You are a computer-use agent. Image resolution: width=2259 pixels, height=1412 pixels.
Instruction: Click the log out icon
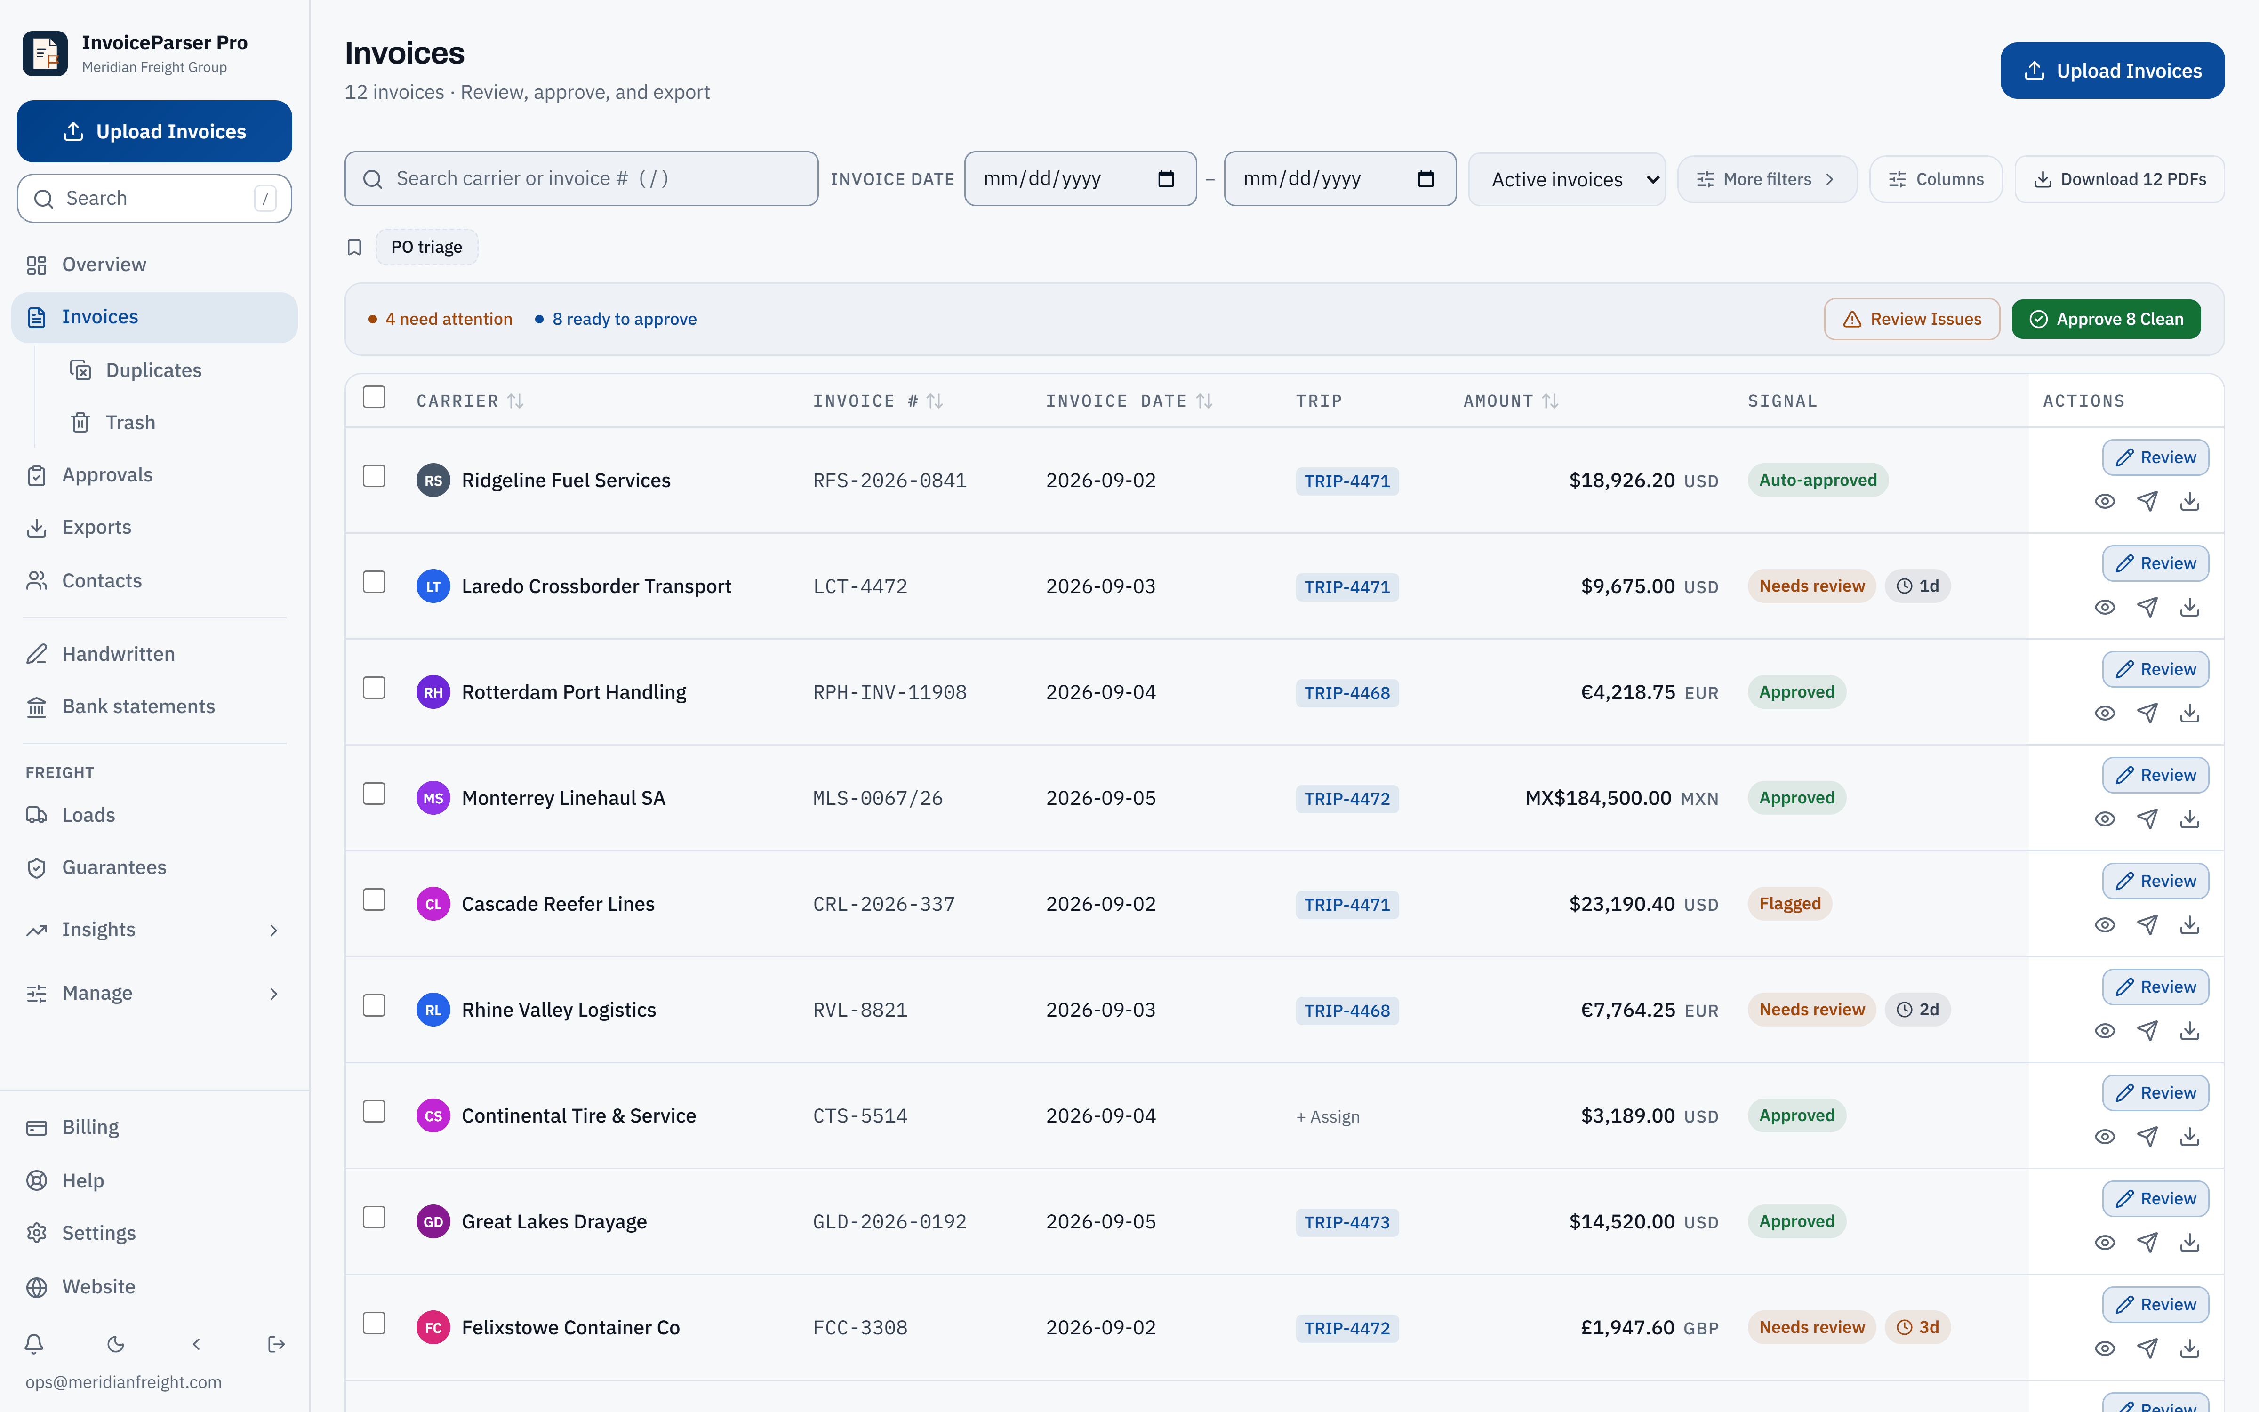click(276, 1344)
